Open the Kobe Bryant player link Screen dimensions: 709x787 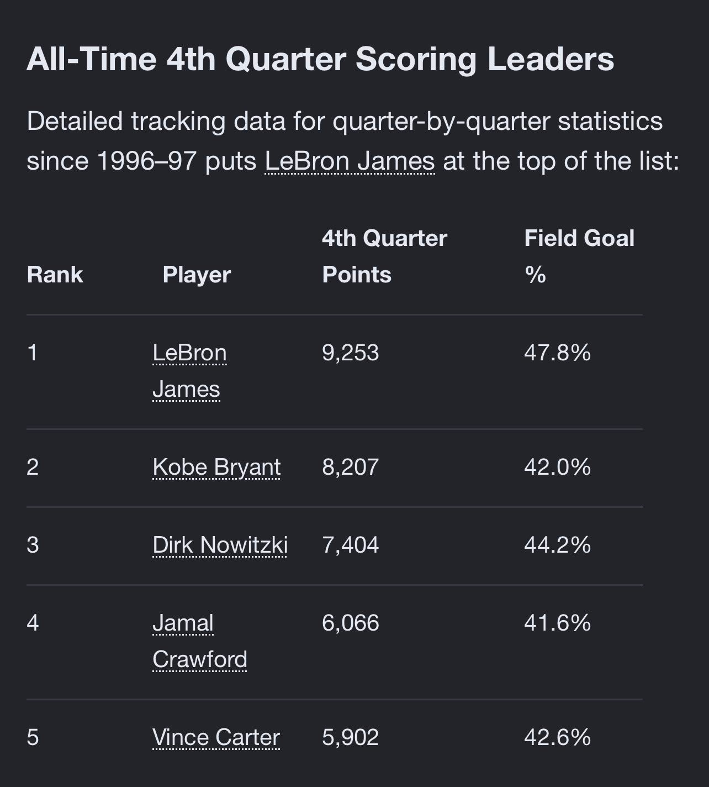(x=216, y=468)
